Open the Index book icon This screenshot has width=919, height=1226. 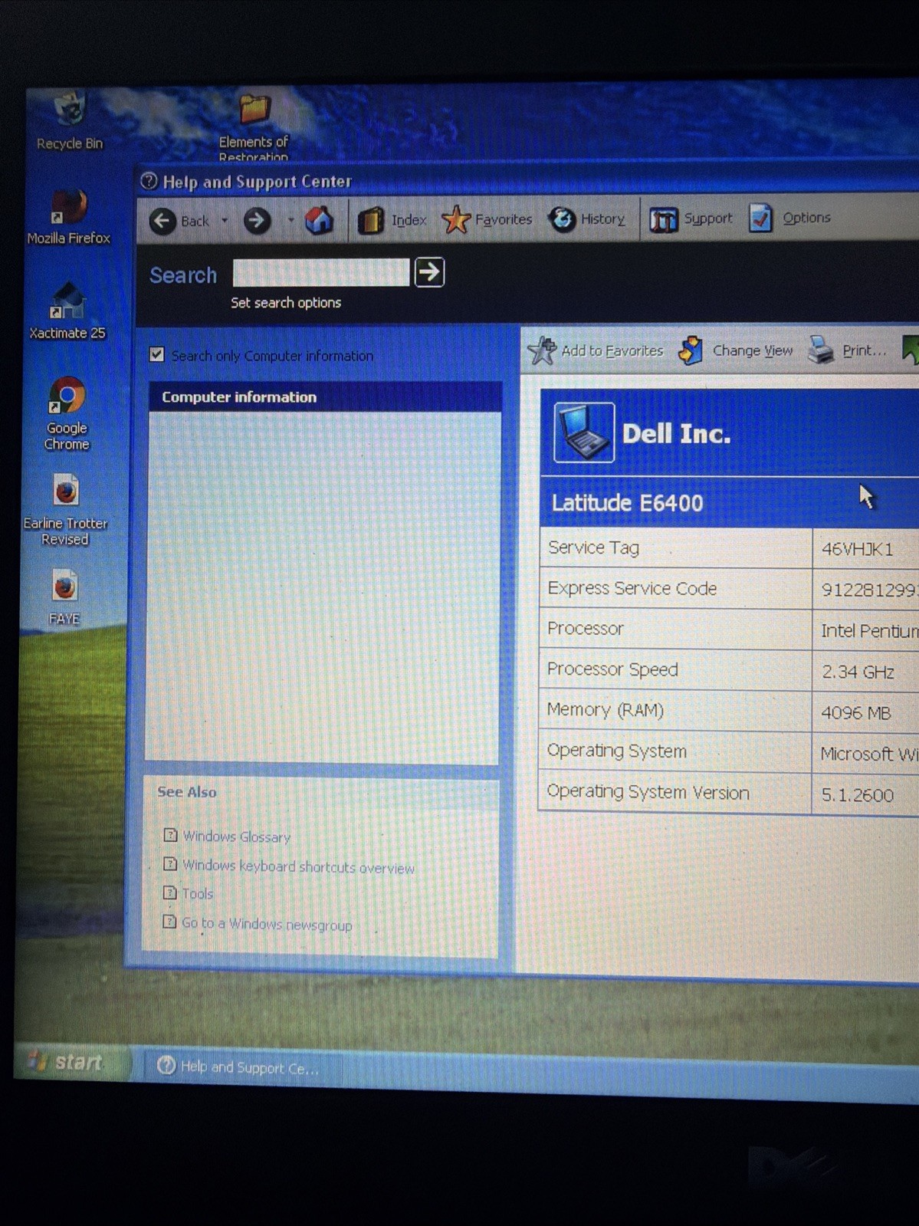(371, 221)
